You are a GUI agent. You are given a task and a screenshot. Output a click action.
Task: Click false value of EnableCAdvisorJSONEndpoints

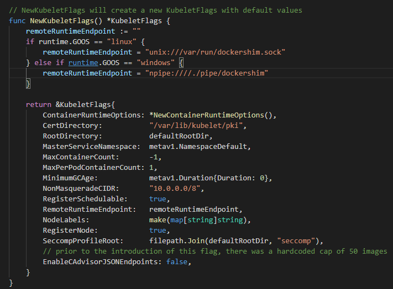click(x=180, y=261)
